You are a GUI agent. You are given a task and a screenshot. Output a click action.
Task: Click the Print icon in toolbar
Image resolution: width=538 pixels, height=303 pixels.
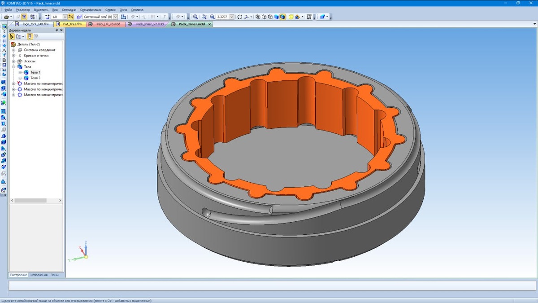7,17
